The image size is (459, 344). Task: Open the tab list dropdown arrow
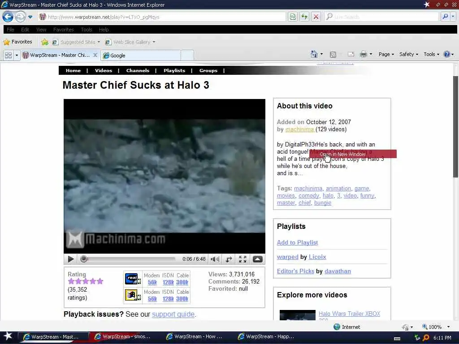tap(17, 55)
